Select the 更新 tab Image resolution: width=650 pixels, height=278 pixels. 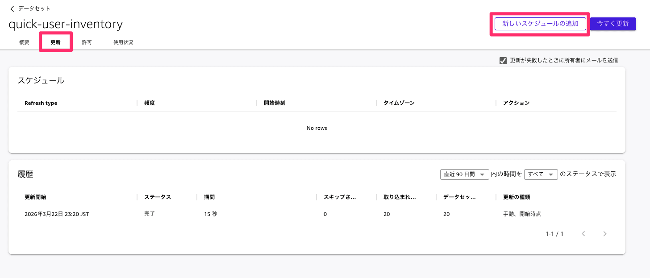pos(55,42)
